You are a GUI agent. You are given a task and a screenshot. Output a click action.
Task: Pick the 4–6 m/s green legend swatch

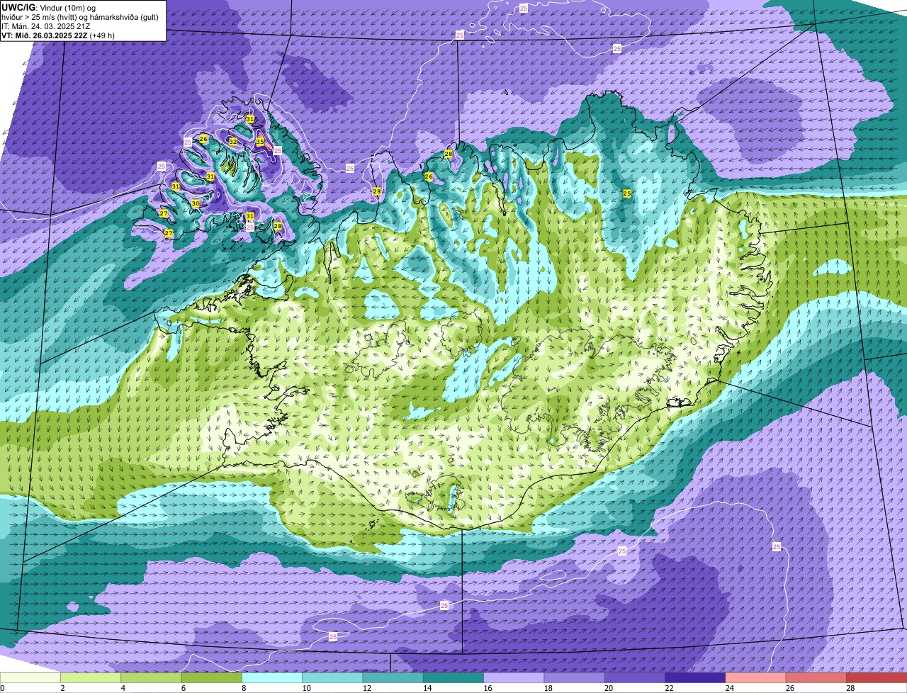point(151,678)
